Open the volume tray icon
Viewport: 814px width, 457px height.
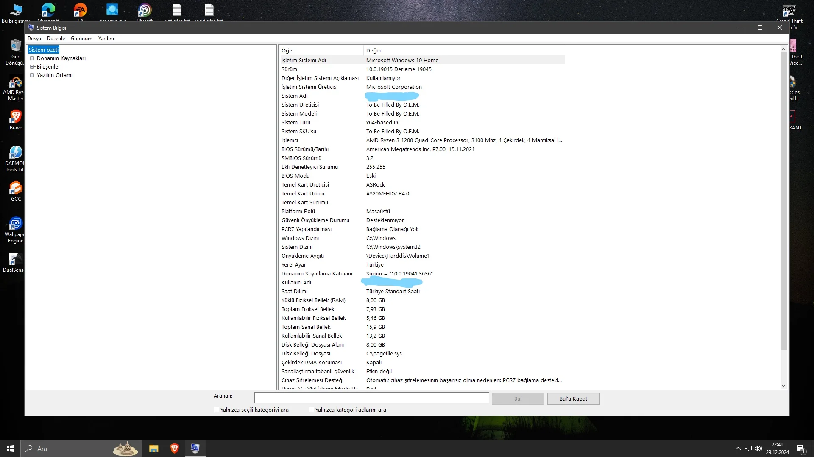pos(758,449)
